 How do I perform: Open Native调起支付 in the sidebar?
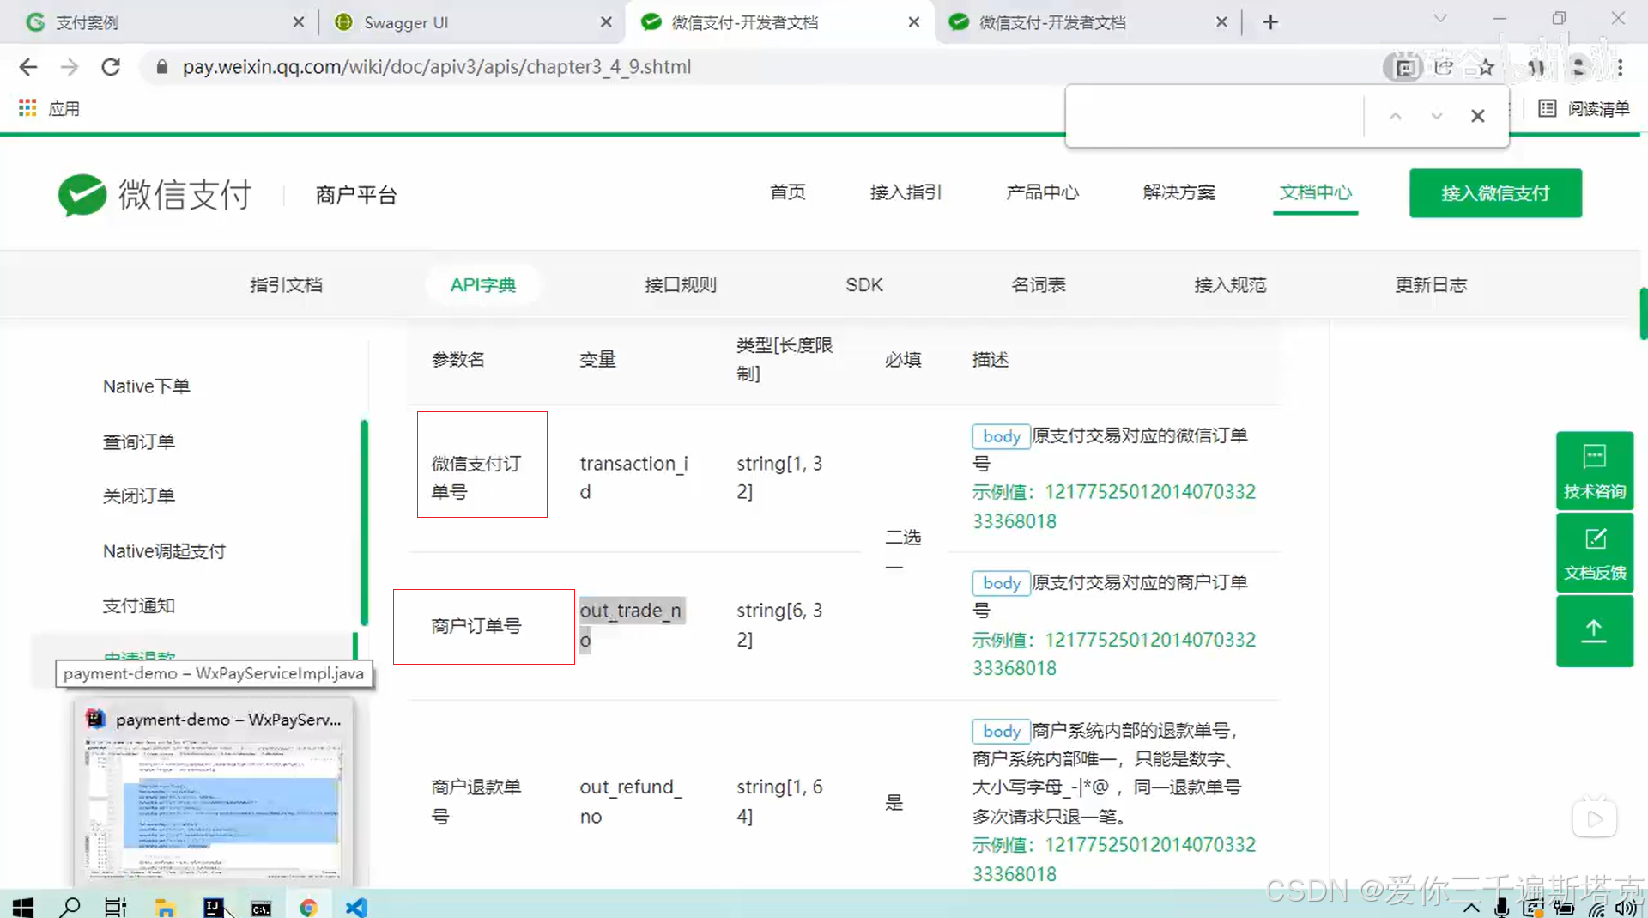[x=164, y=551]
